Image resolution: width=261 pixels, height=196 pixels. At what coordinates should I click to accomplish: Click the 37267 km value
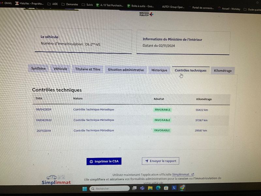pos(201,120)
